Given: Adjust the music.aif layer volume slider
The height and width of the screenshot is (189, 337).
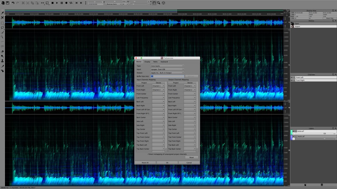Looking at the screenshot, I should point(324,139).
